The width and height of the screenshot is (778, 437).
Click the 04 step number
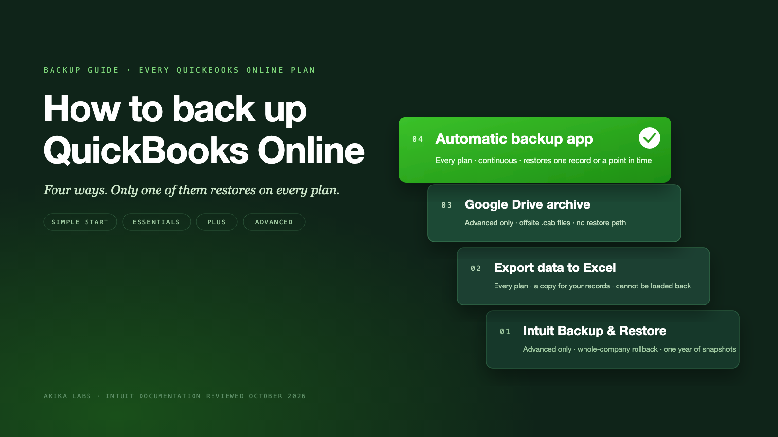[418, 139]
